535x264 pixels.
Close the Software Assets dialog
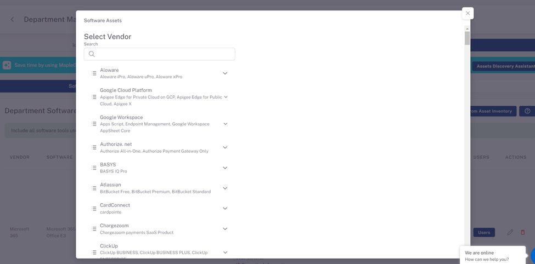468,13
